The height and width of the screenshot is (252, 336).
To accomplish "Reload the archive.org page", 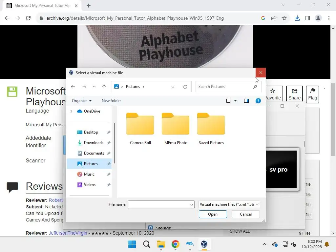I will coord(28,18).
